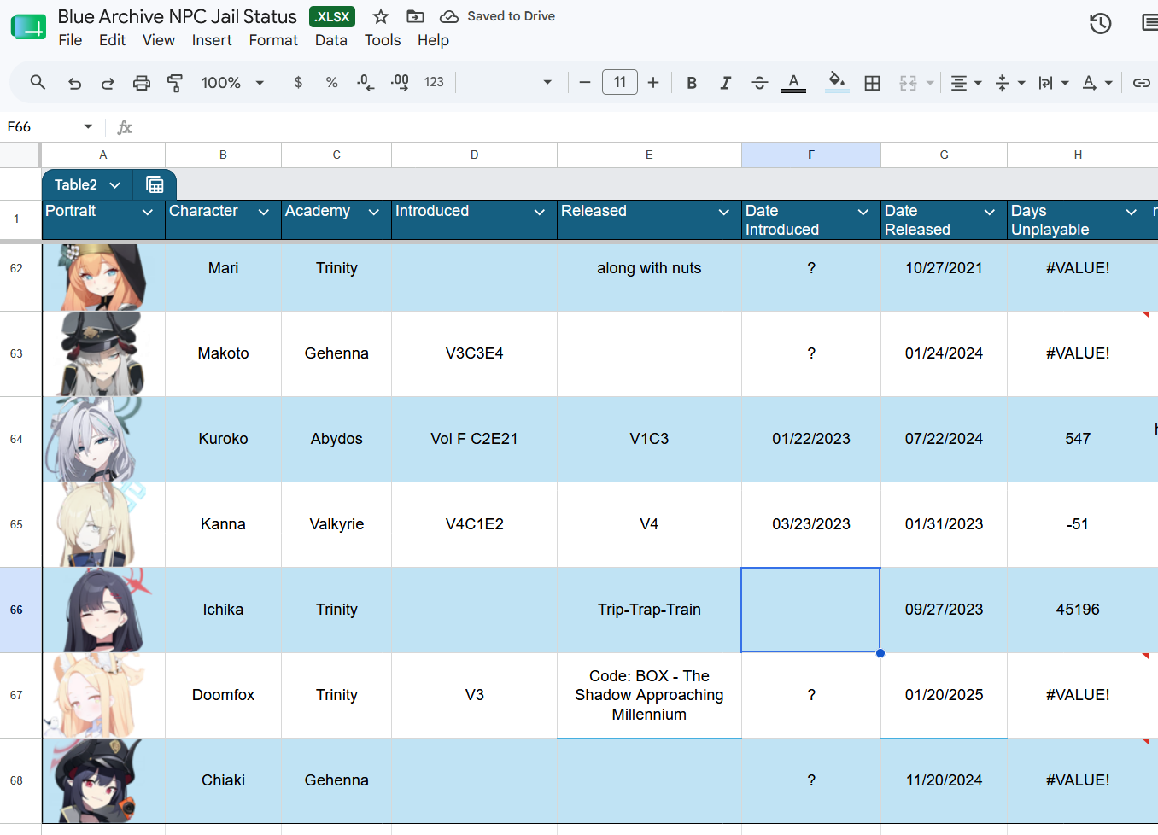Print the spreadsheet
1158x835 pixels.
[x=142, y=83]
